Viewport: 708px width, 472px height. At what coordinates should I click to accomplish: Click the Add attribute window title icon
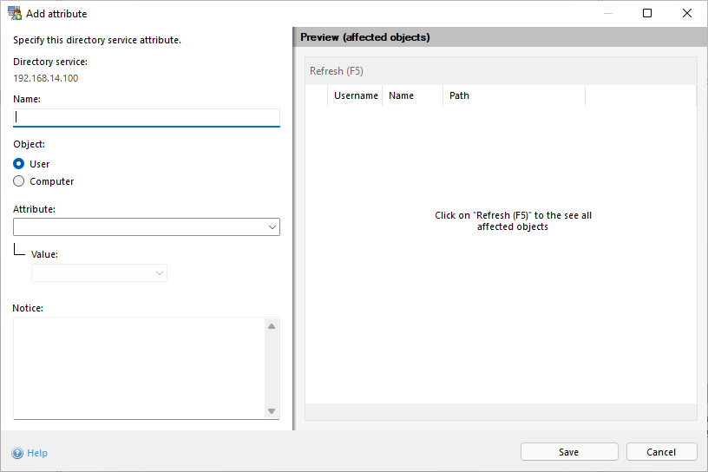coord(15,14)
